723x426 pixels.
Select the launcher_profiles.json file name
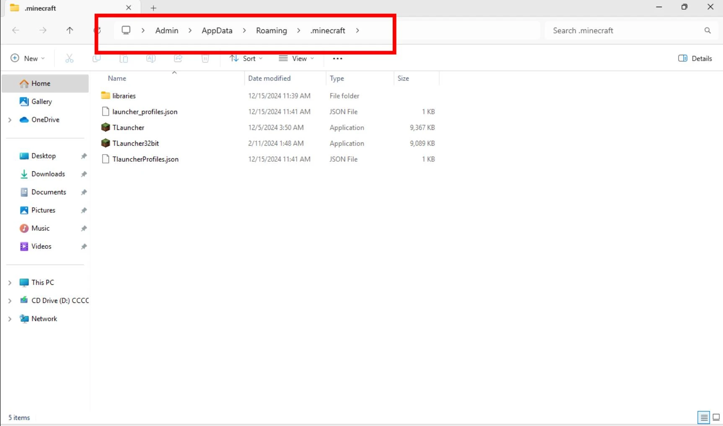click(145, 112)
